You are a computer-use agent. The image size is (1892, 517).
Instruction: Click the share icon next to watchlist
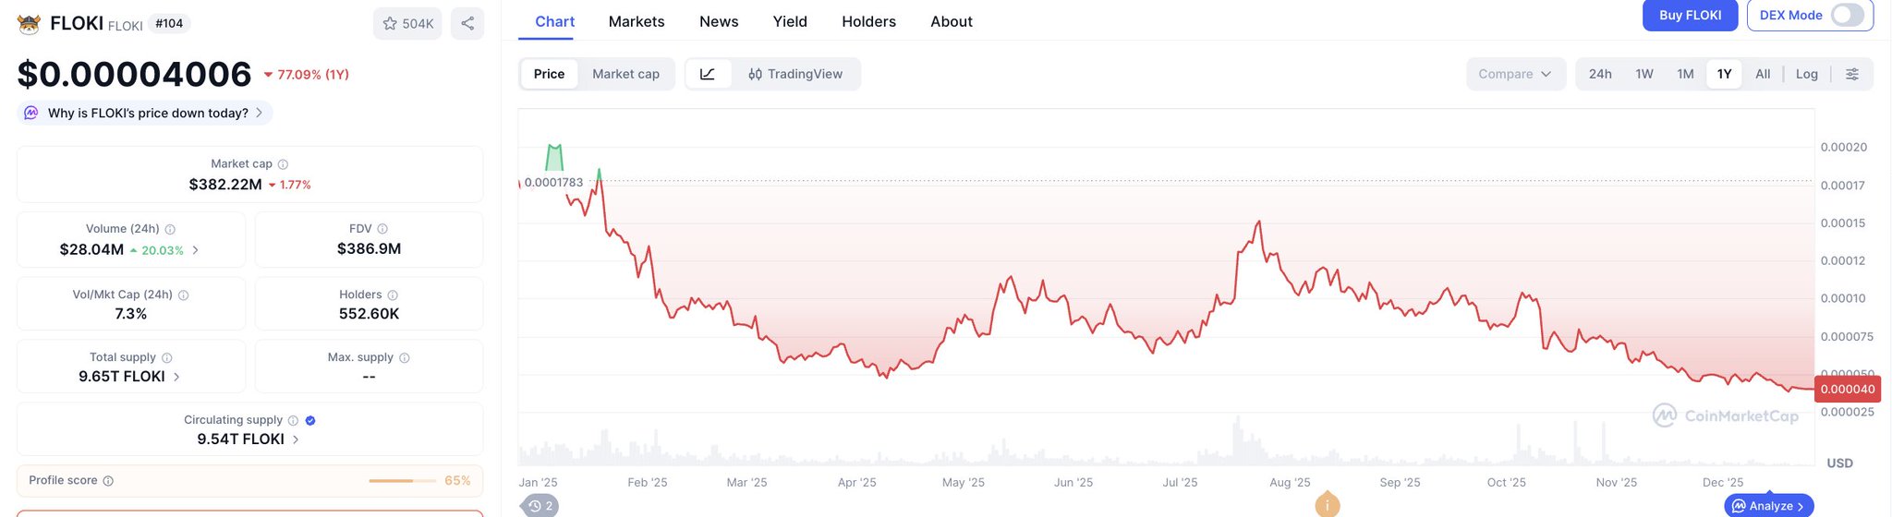[x=467, y=24]
